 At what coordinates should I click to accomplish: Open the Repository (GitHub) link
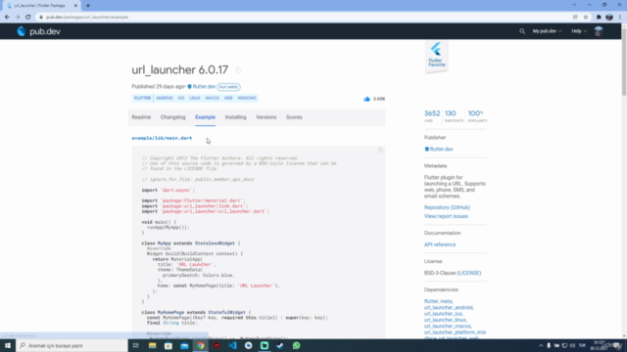click(x=447, y=207)
